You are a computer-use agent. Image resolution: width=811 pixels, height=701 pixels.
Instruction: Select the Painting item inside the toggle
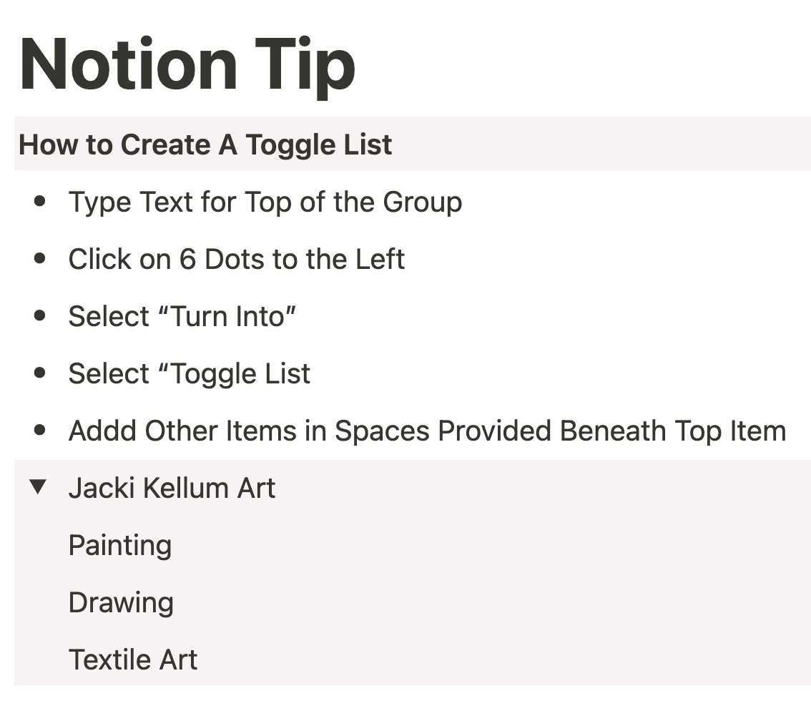[120, 546]
